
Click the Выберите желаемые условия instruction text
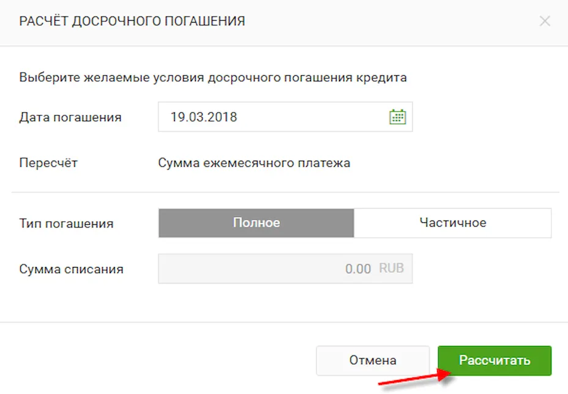[x=213, y=78]
